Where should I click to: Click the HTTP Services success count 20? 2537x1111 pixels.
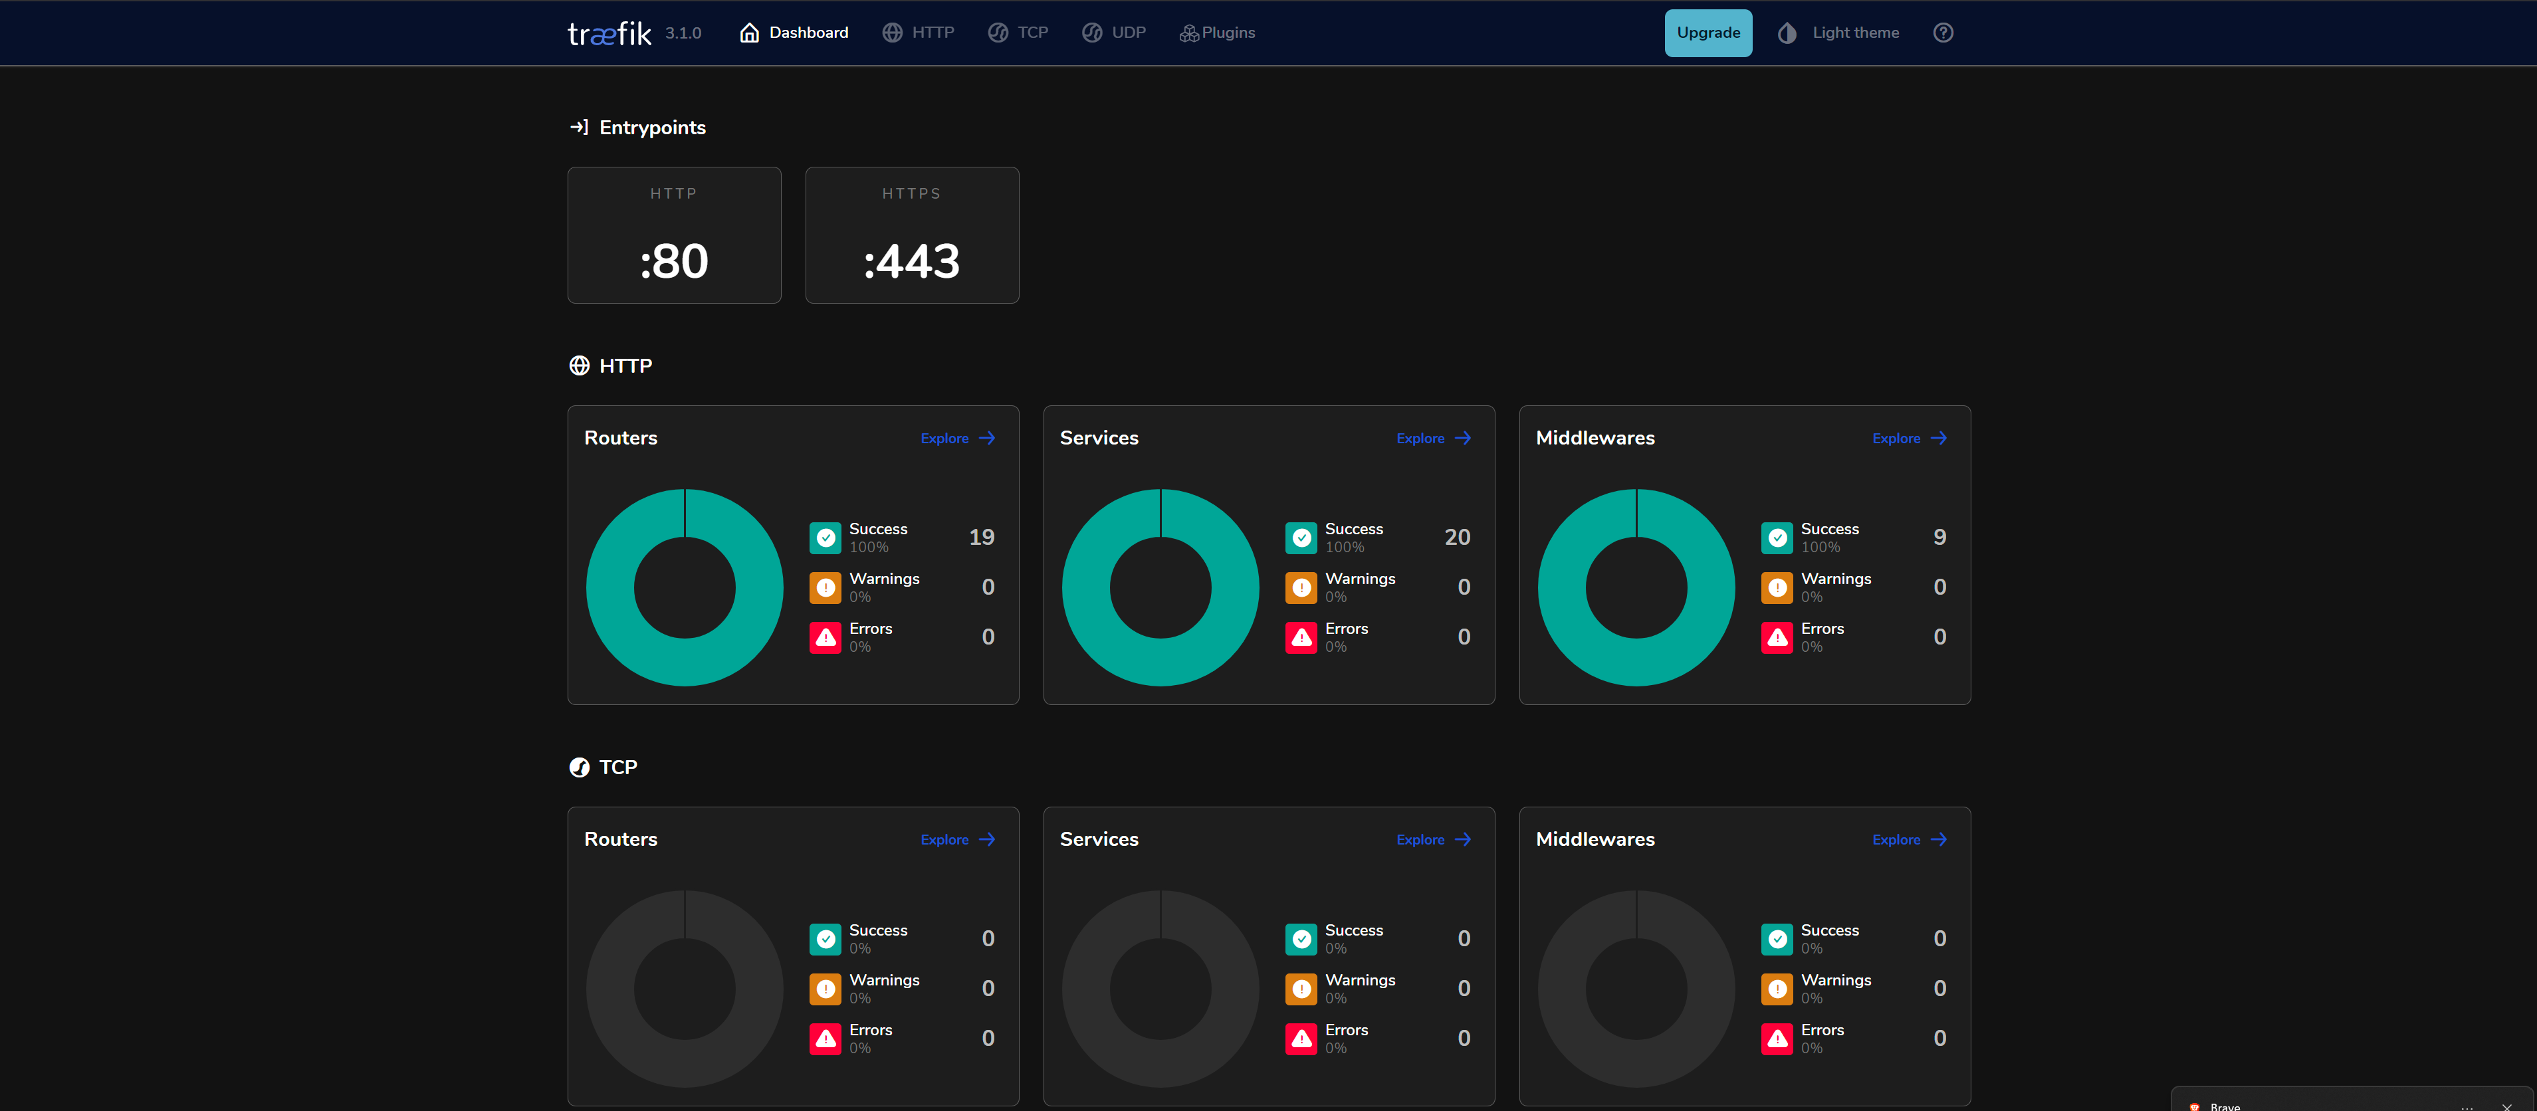[x=1457, y=538]
